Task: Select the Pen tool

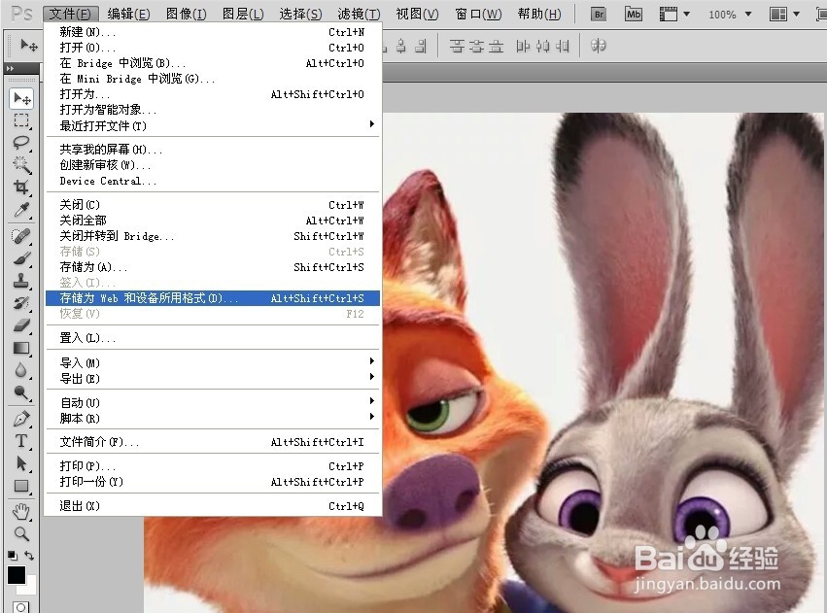Action: tap(21, 419)
